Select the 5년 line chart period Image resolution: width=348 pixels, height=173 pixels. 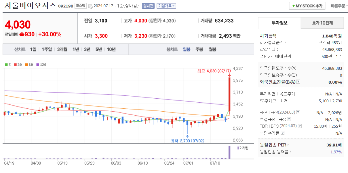[98, 49]
